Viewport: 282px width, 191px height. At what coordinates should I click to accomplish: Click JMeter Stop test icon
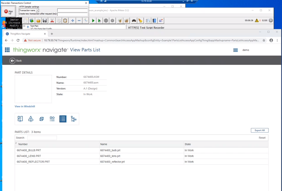point(106,21)
